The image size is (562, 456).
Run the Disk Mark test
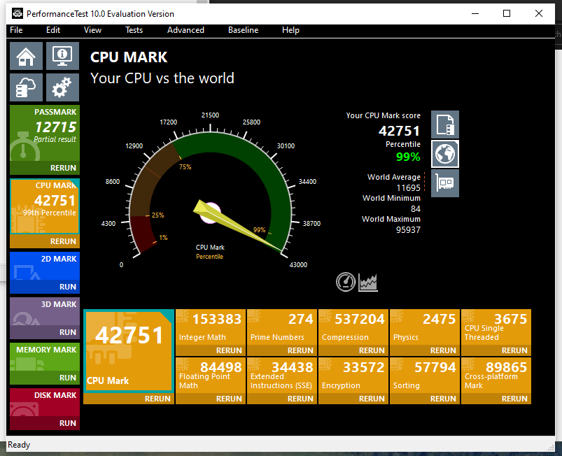45,423
